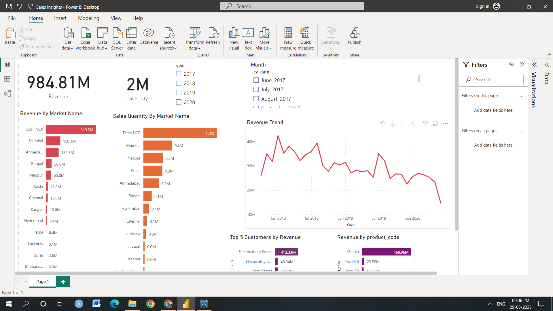Screen dimensions: 553x311
Task: Open the Modeling ribbon tab
Action: click(88, 18)
